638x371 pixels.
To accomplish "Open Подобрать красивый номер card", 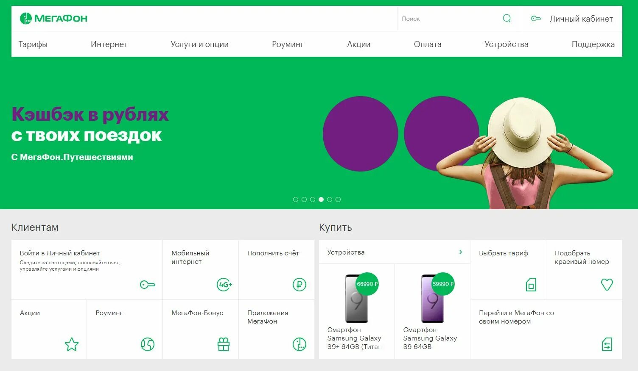I will [x=584, y=270].
